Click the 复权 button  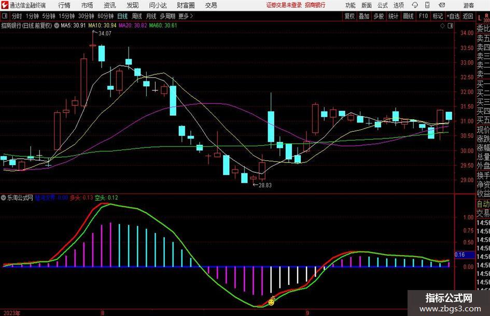(x=349, y=16)
